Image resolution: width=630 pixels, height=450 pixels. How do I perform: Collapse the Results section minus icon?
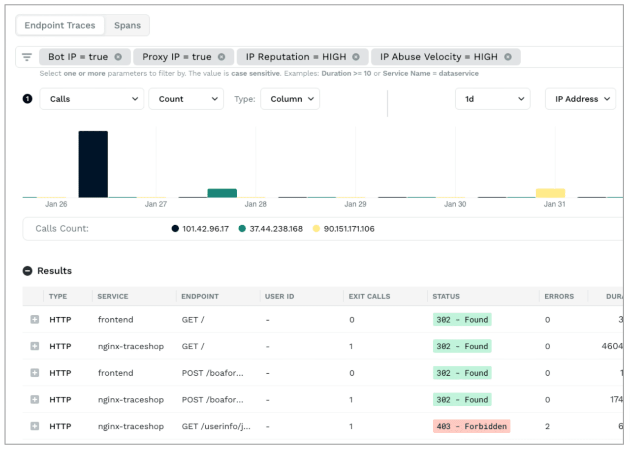[x=28, y=271]
